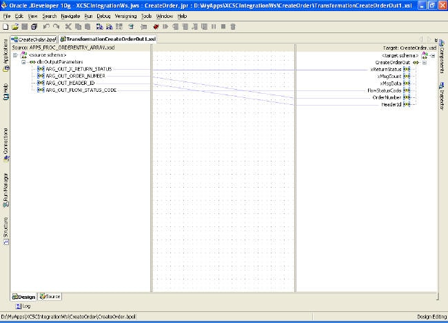448x323 pixels.
Task: Click the Cut scissors icon
Action: tap(68, 26)
